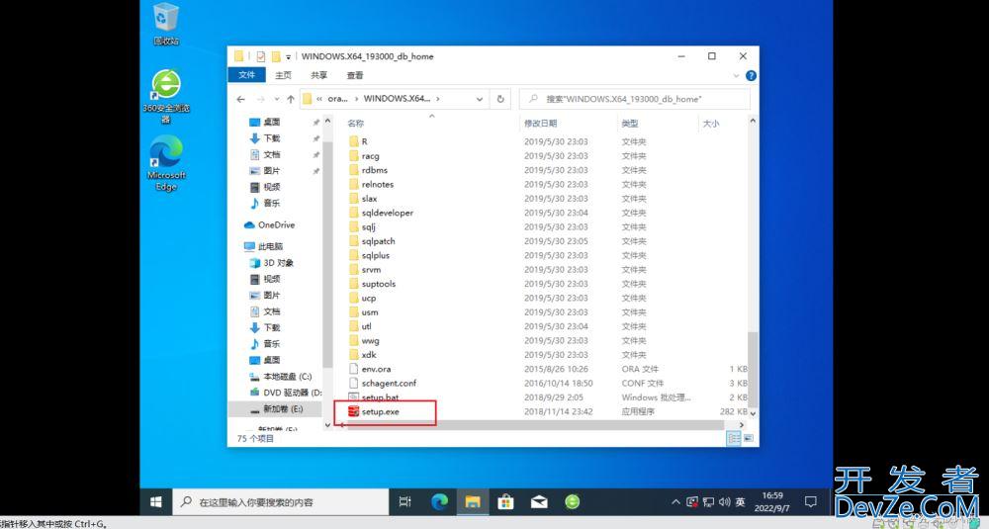This screenshot has width=989, height=529.
Task: Select 本地磁盘 (C:) in navigation pane
Action: [281, 377]
